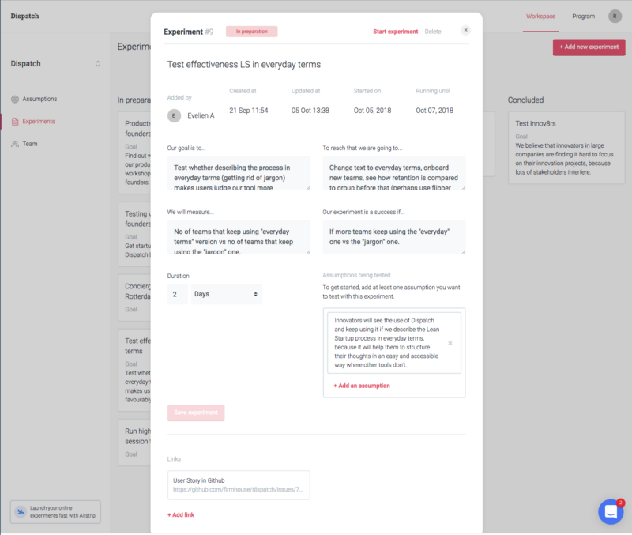Click + Add an assumption
This screenshot has width=632, height=535.
click(362, 386)
